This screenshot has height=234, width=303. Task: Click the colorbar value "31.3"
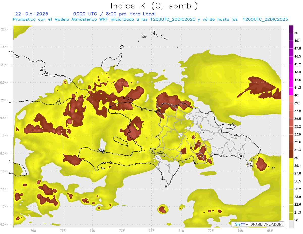pyautogui.click(x=298, y=150)
